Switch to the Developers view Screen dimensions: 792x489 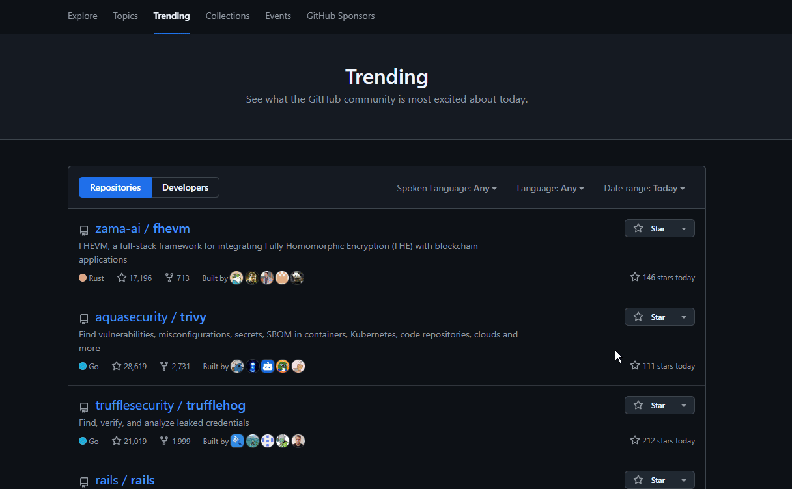[186, 187]
